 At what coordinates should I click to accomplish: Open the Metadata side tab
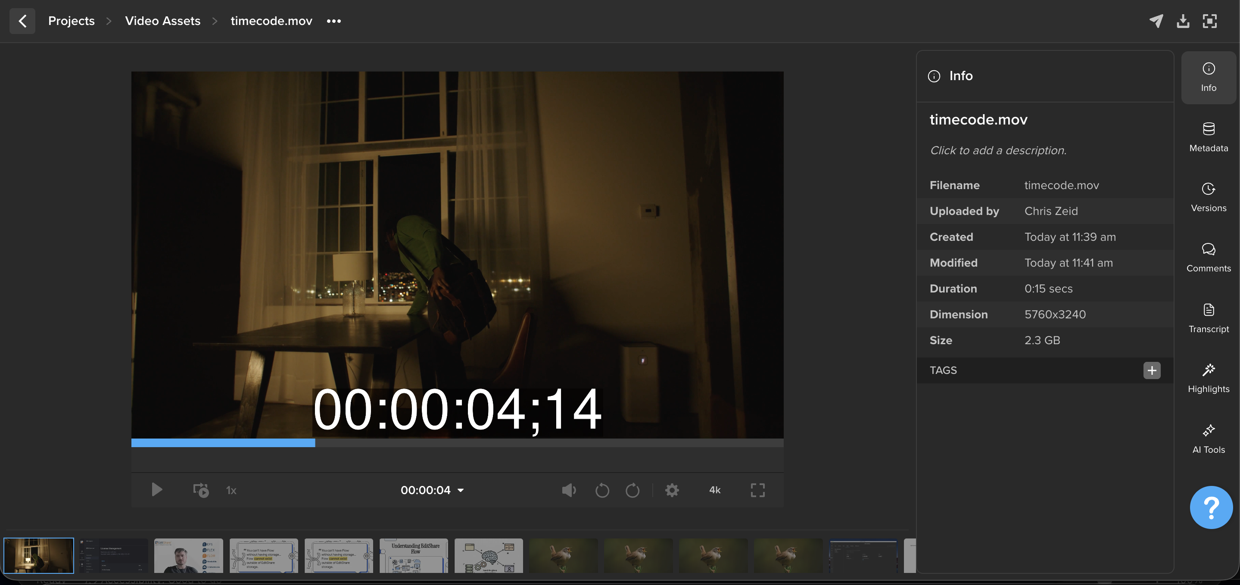[x=1208, y=138]
